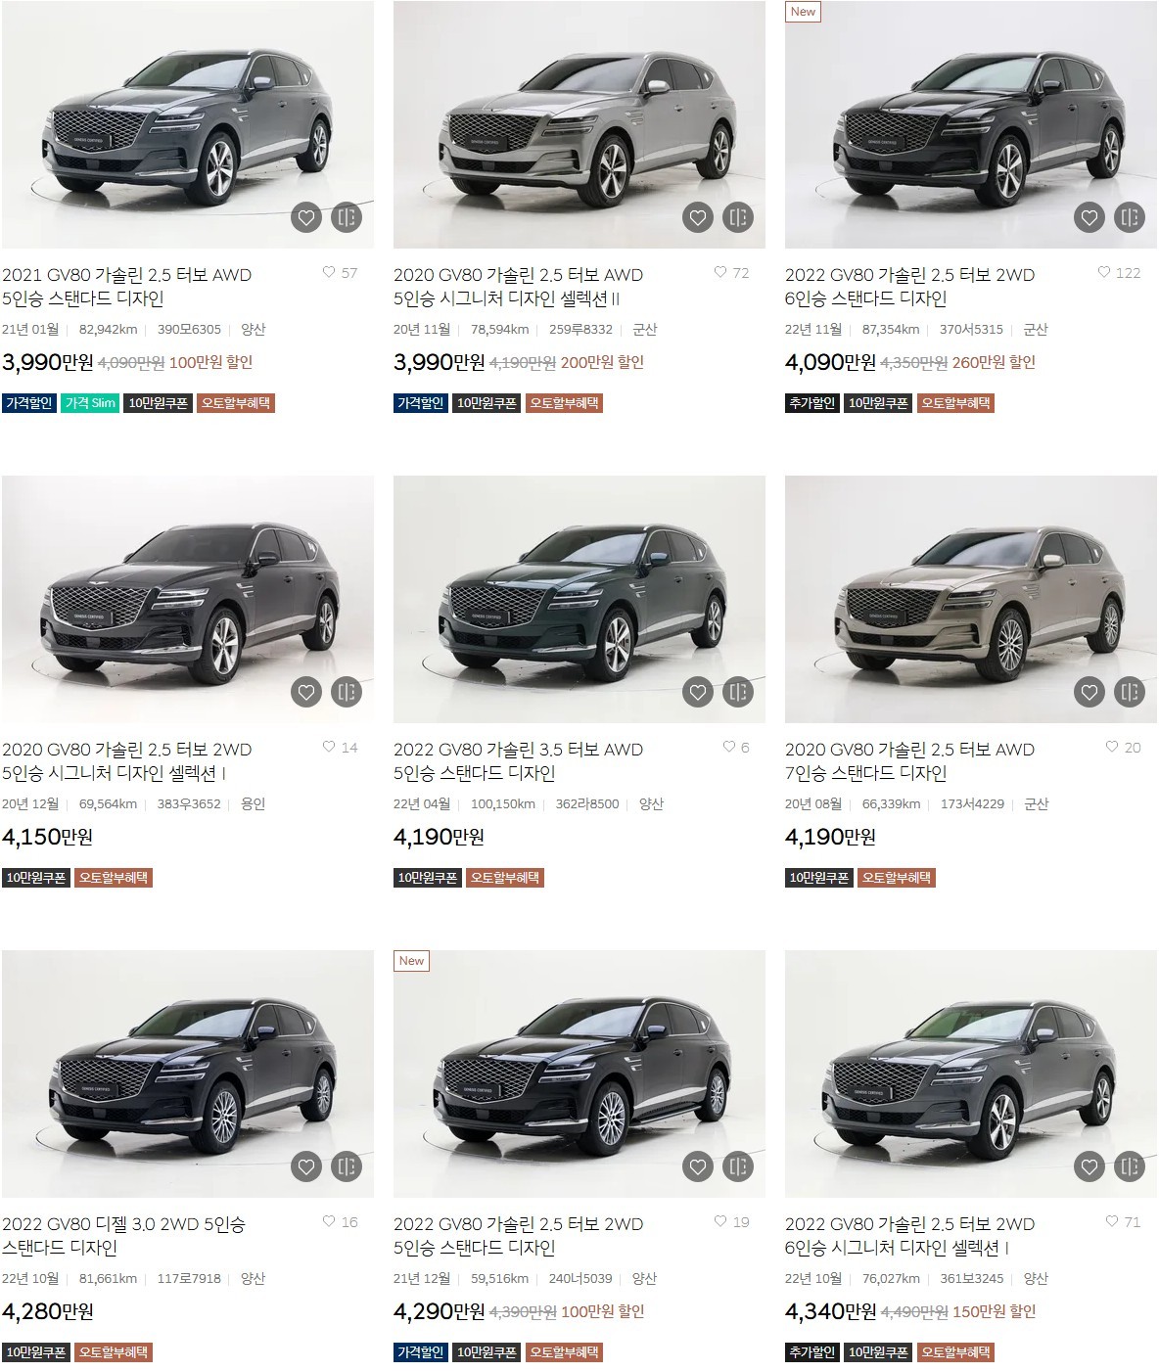The width and height of the screenshot is (1159, 1371).
Task: Click 가격할인 tag on 4,290만원 listing
Action: [421, 1352]
